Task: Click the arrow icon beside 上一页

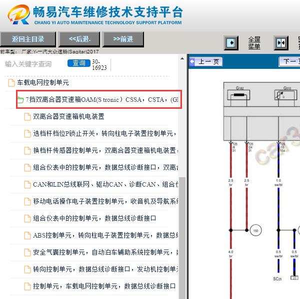Action: coord(192,61)
